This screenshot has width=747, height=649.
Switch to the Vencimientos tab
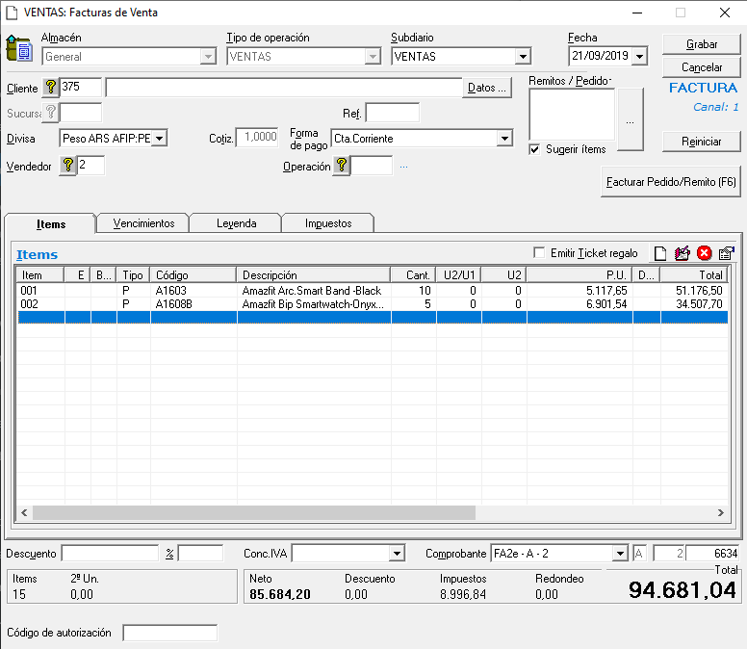(143, 223)
